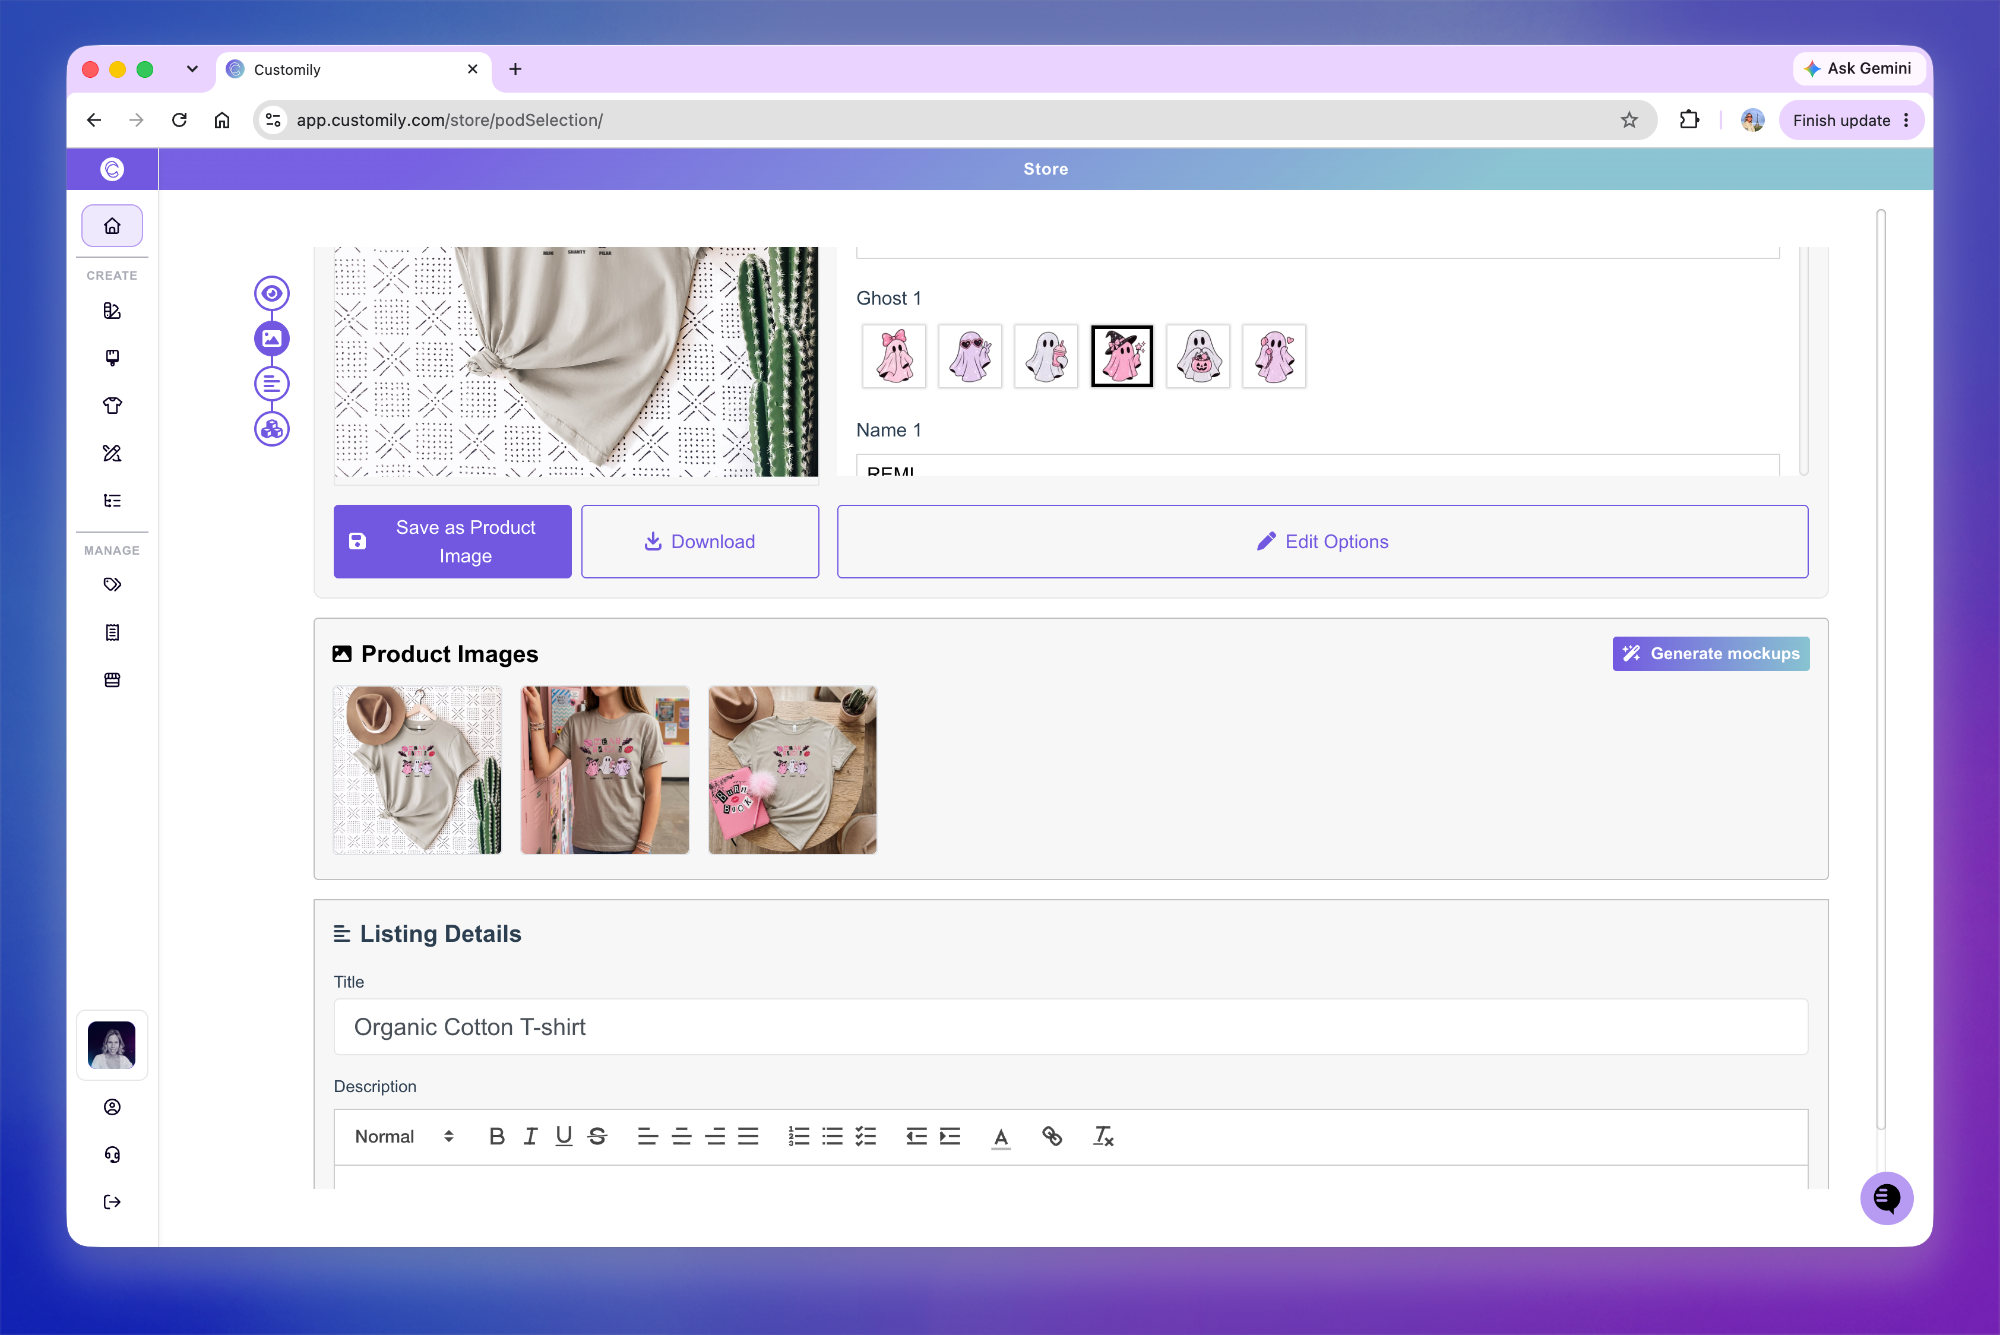The image size is (2000, 1335).
Task: Open the design templates icon under Create
Action: point(112,311)
